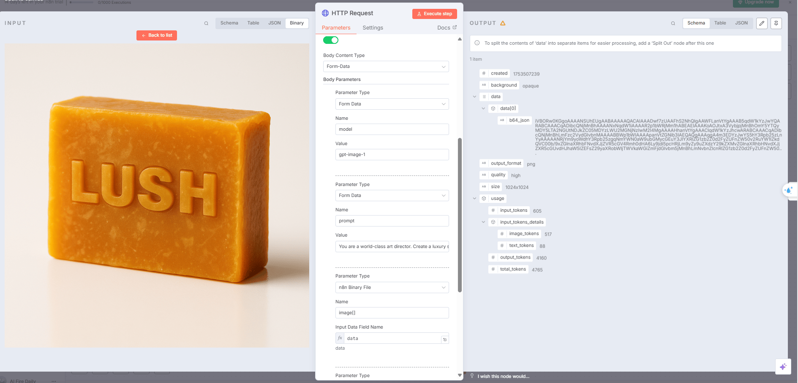
Task: Select JSON view in INPUT panel
Action: [274, 23]
